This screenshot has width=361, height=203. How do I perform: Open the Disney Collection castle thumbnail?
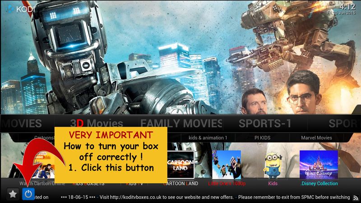pos(319,165)
